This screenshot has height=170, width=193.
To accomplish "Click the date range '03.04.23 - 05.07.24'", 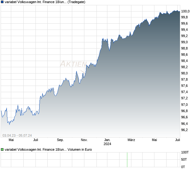I will click(17, 135).
